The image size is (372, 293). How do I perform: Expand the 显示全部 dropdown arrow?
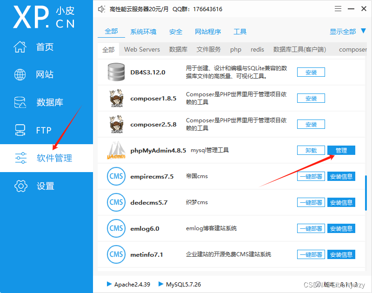pos(363,31)
